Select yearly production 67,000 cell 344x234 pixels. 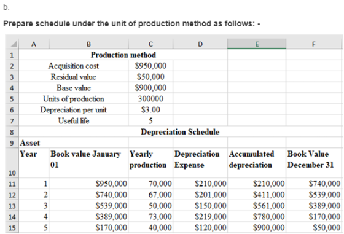pyautogui.click(x=150, y=195)
